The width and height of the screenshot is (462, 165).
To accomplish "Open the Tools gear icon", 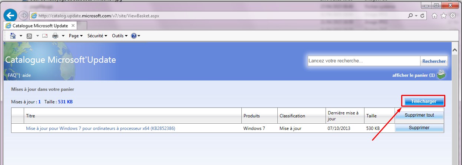I will 452,16.
